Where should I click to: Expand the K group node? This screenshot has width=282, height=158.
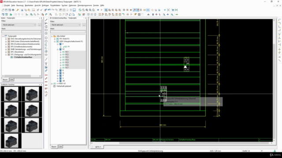point(58,70)
